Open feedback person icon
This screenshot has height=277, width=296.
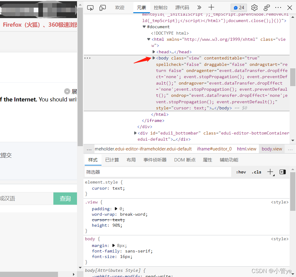[267, 8]
